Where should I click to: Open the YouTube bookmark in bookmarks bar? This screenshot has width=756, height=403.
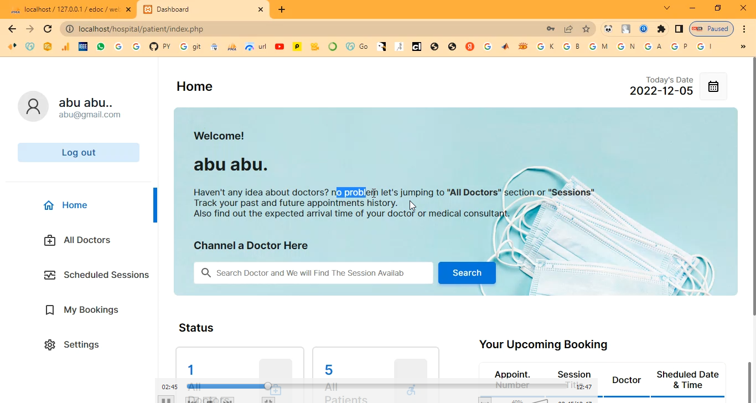click(x=279, y=47)
